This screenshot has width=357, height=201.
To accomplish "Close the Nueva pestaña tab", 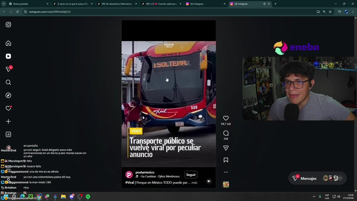I will (x=47, y=4).
